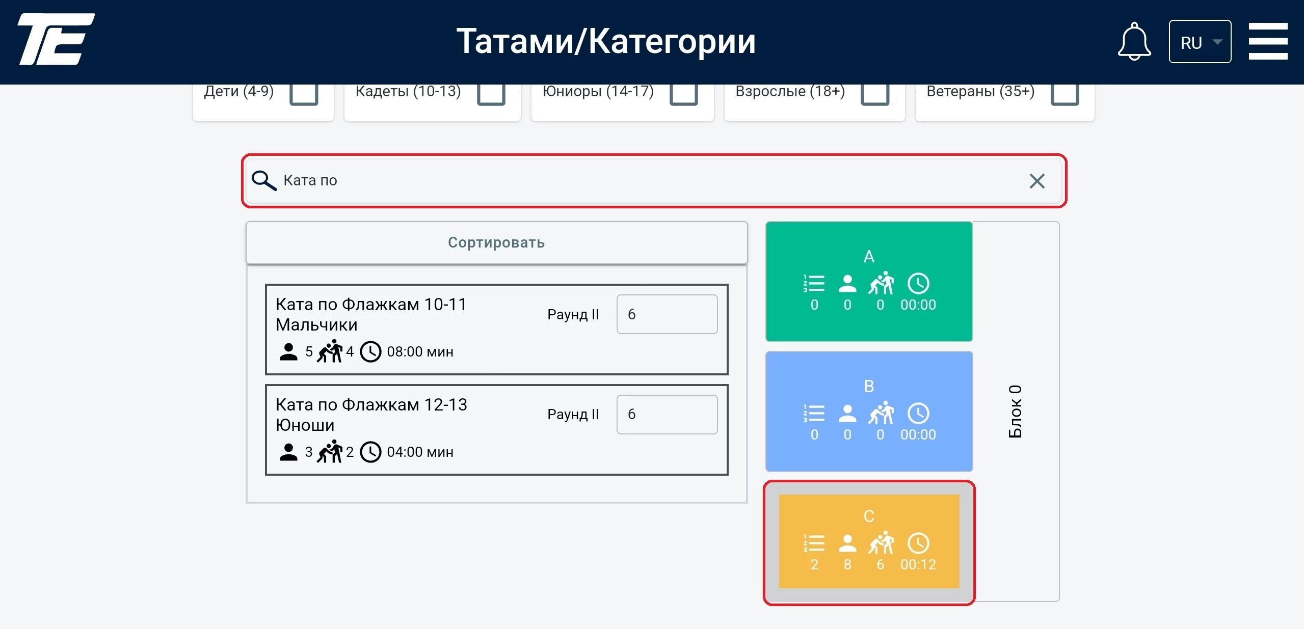Clear the search with the X icon
This screenshot has height=629, width=1304.
click(1036, 181)
